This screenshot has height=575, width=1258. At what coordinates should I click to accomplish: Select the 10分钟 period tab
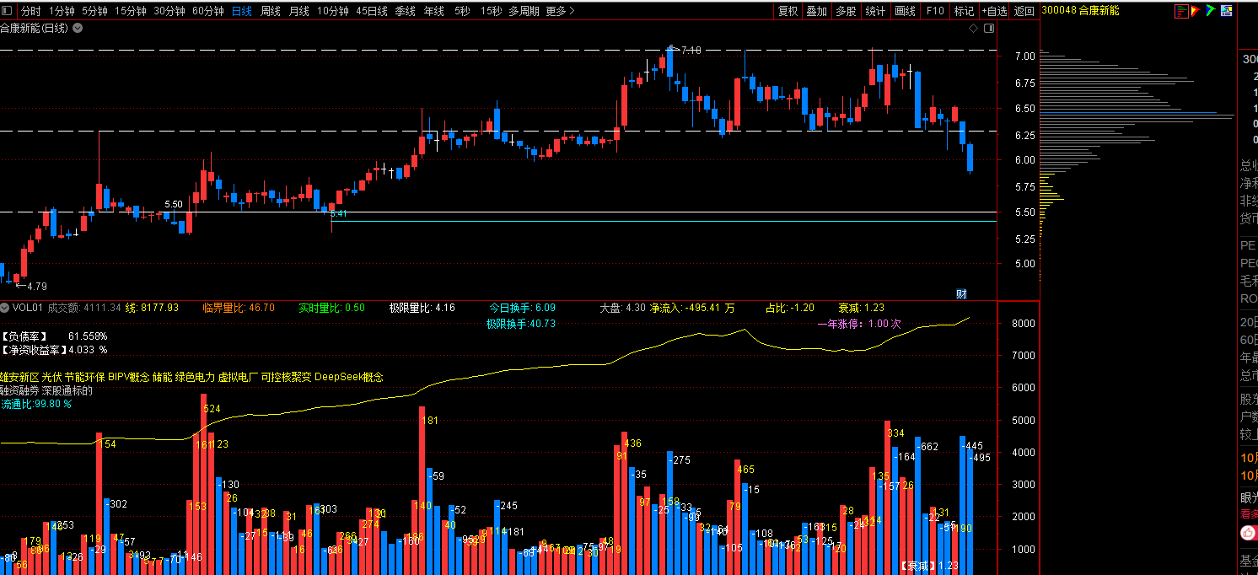[x=333, y=11]
